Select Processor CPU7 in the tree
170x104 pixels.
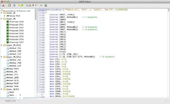[x=16, y=42]
